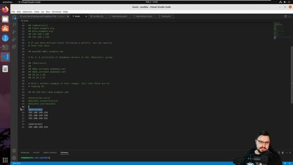Open the Extensions view
The width and height of the screenshot is (293, 165).
pos(14,47)
